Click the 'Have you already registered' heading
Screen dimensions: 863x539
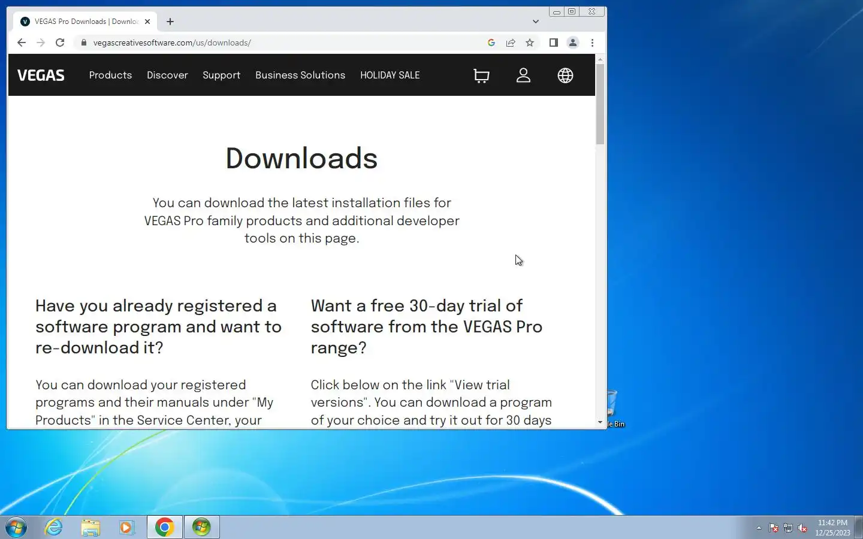click(x=158, y=326)
